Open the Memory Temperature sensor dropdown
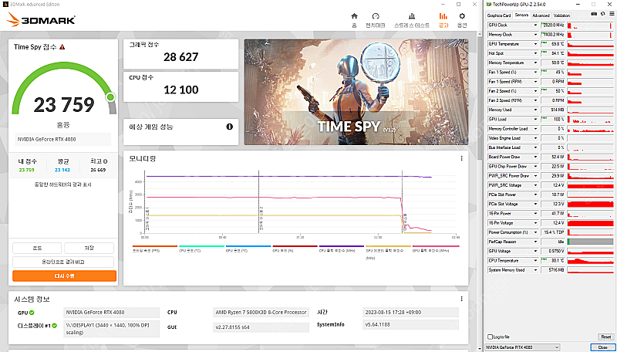This screenshot has height=352, width=617. pyautogui.click(x=535, y=63)
